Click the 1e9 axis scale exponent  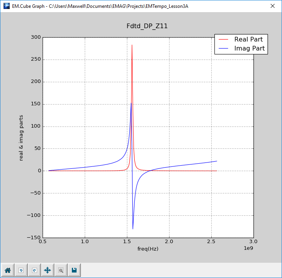coord(249,249)
